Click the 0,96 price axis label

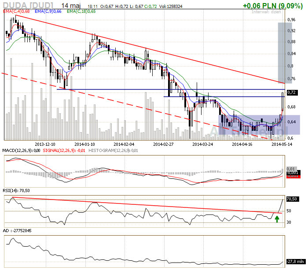pyautogui.click(x=291, y=20)
